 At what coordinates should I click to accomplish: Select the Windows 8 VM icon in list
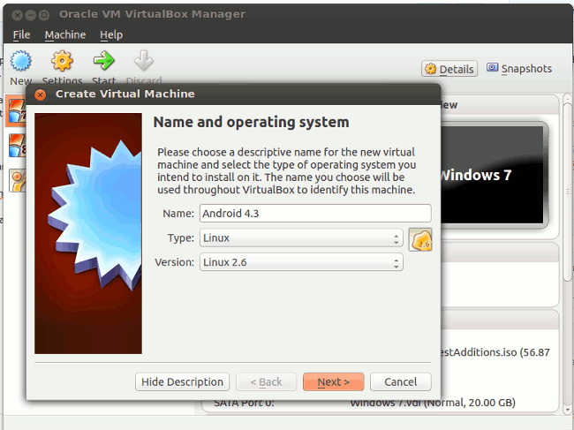15,144
